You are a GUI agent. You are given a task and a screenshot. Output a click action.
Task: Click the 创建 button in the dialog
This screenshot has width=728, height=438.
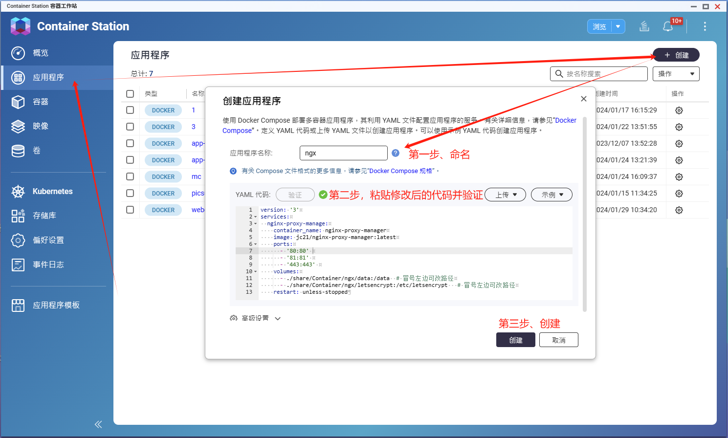[516, 340]
